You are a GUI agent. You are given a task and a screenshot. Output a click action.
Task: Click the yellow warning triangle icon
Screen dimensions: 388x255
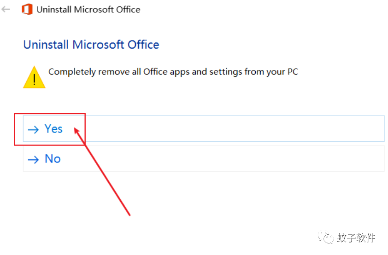34,77
